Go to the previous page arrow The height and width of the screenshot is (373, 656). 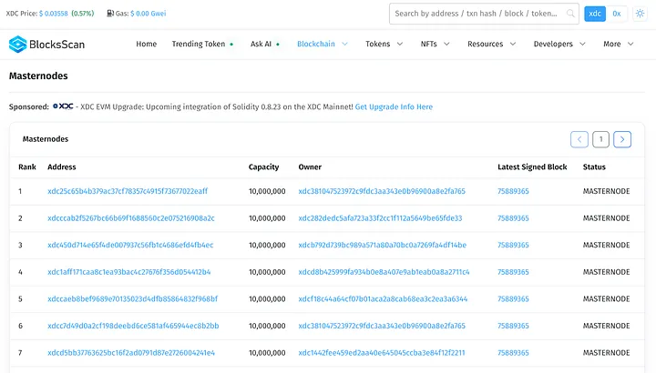(579, 139)
